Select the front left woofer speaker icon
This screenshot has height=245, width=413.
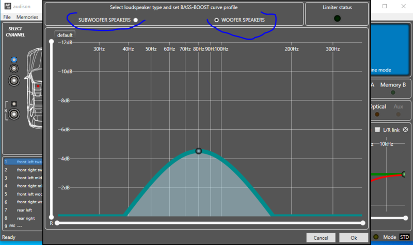pos(14,80)
